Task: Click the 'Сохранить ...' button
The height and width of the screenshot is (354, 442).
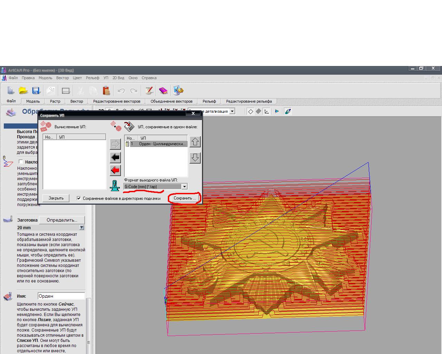Action: pos(185,198)
